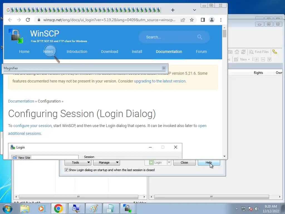View site information via the lock icon

click(39, 20)
